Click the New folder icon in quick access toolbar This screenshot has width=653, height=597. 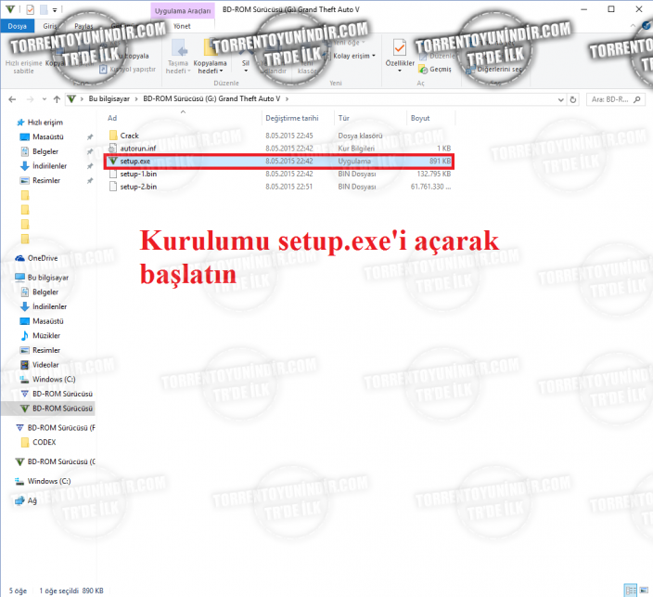[44, 9]
